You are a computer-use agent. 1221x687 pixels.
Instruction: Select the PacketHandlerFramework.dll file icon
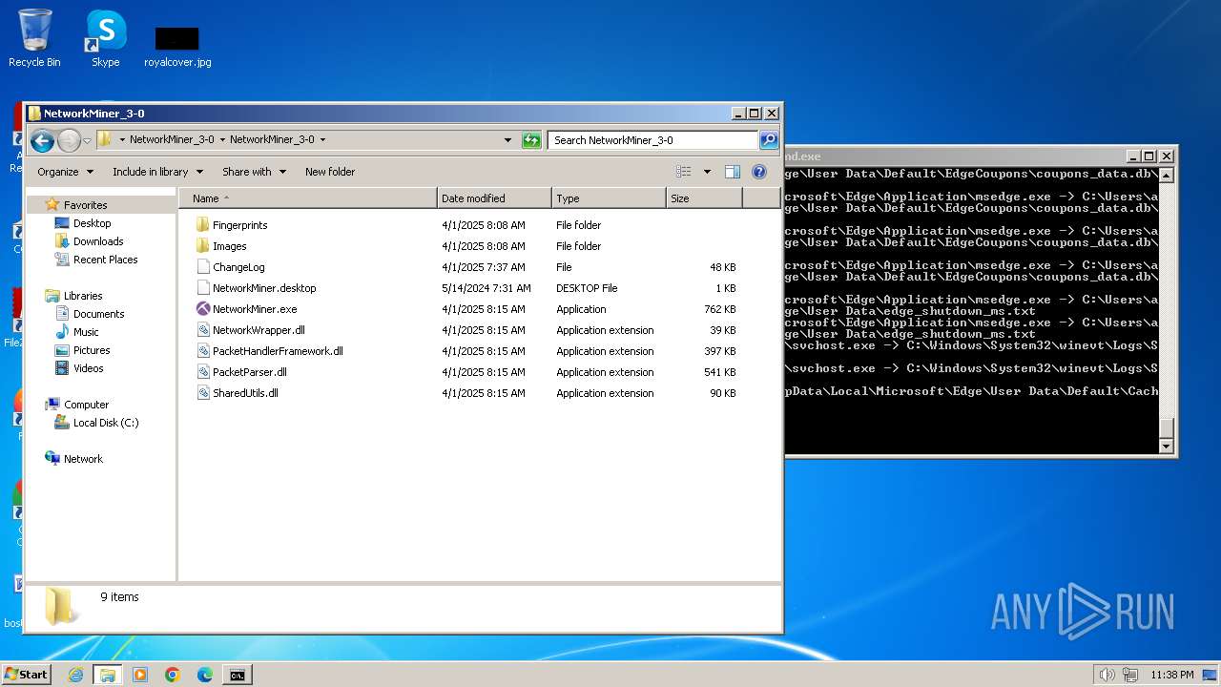click(x=202, y=351)
